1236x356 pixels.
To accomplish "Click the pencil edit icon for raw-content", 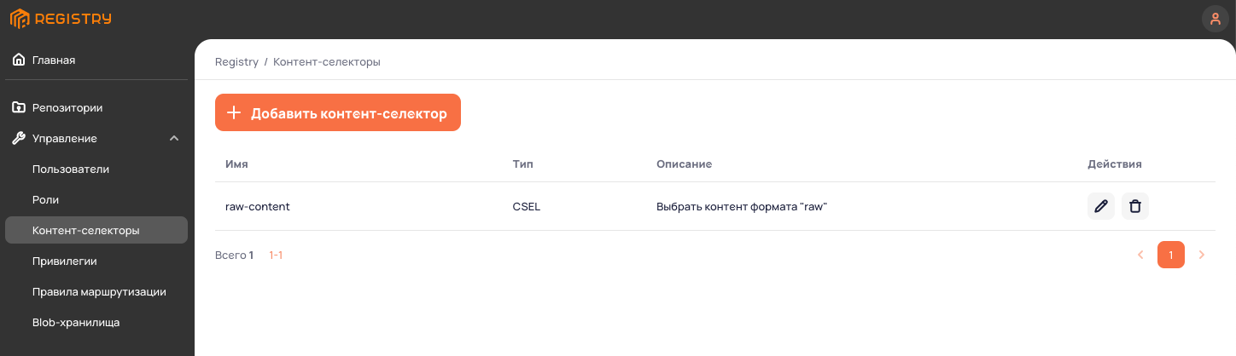I will pyautogui.click(x=1101, y=206).
